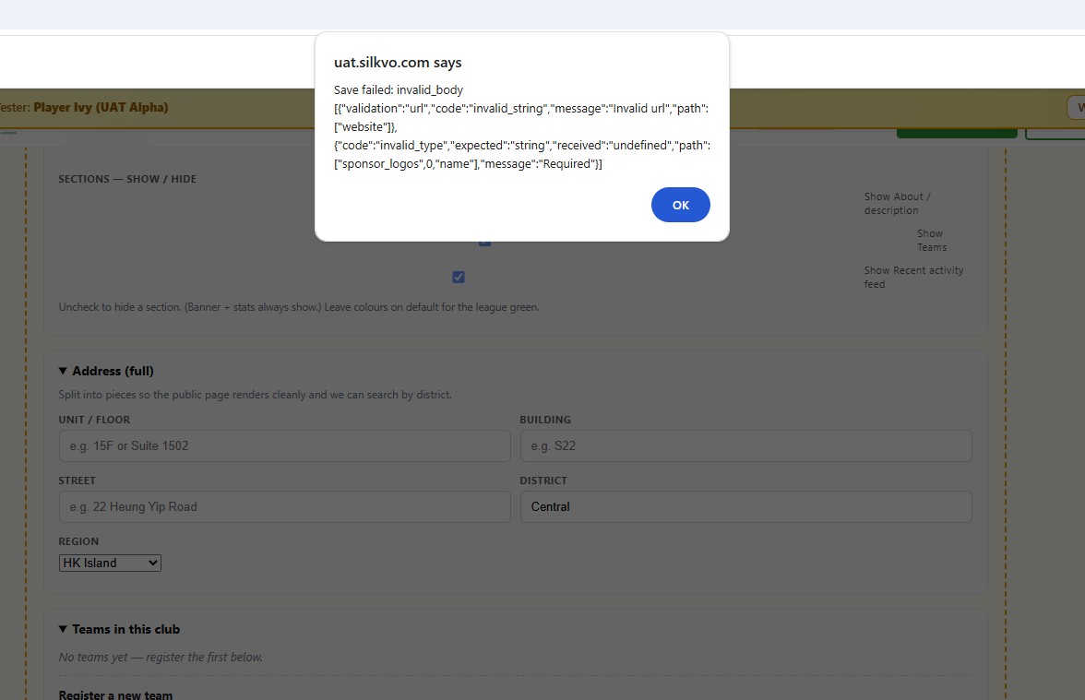Screen dimensions: 1085x700
Task: Collapse the Address (full) section triangle
Action: coord(63,371)
